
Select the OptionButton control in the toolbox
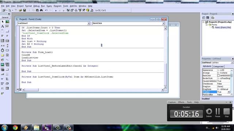coord(7,36)
